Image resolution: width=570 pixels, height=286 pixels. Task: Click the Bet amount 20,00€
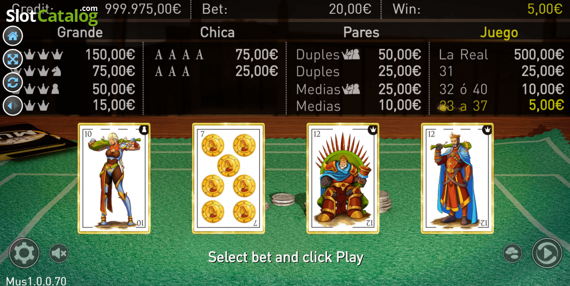[350, 9]
